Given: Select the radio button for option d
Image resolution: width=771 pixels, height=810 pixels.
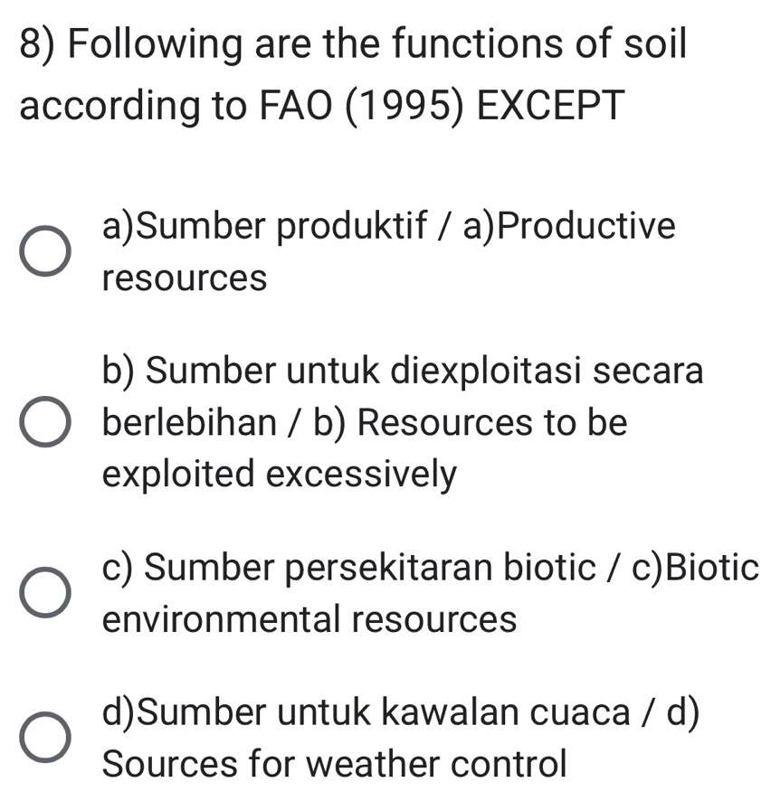Looking at the screenshot, I should click(x=44, y=737).
